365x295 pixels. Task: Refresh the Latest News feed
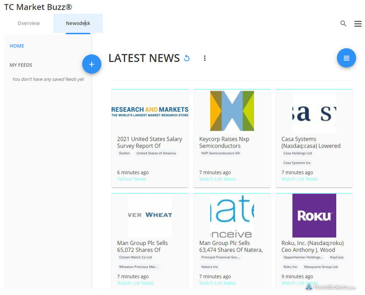pos(187,58)
